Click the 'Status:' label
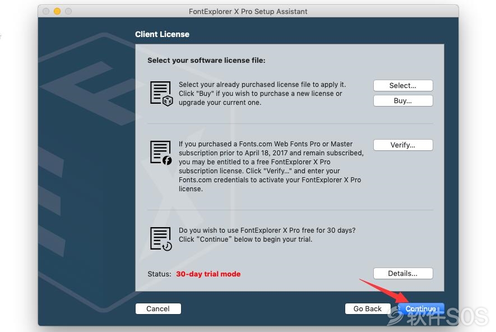 [x=159, y=274]
